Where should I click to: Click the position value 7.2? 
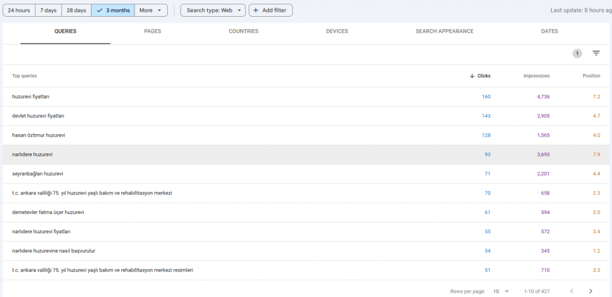(x=596, y=97)
